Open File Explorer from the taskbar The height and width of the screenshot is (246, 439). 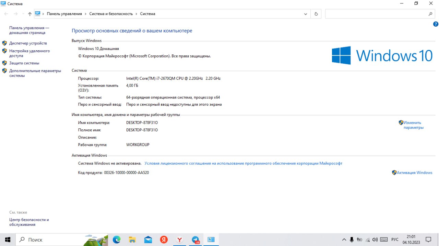(x=132, y=239)
